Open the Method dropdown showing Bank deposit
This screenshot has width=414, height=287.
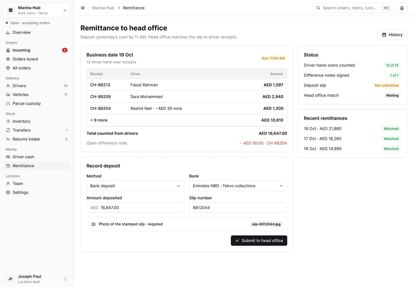pos(135,186)
